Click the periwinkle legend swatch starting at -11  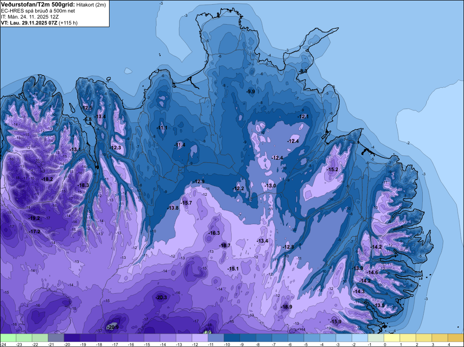click(216, 338)
